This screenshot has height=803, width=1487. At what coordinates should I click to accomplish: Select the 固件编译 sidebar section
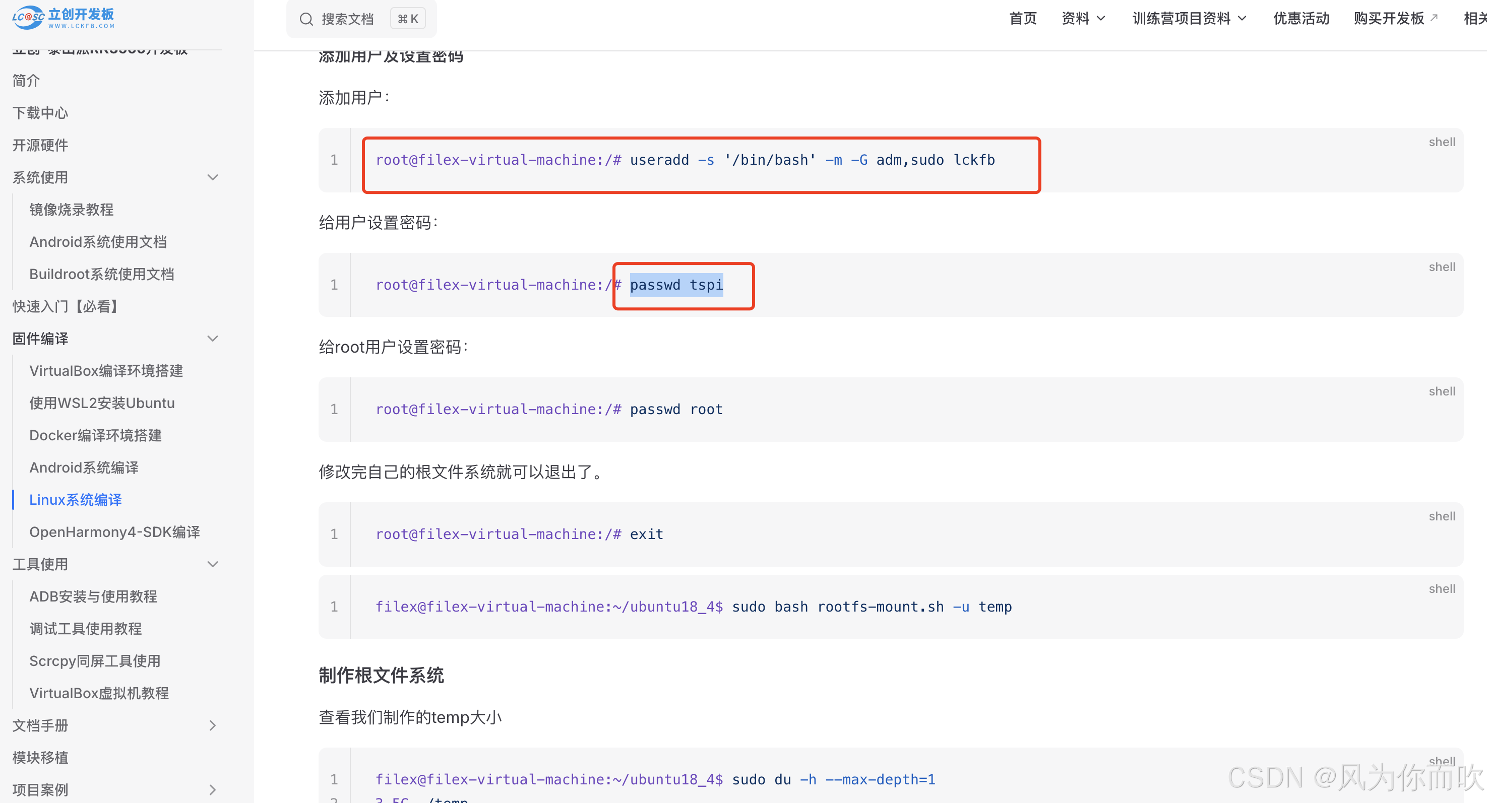click(40, 339)
